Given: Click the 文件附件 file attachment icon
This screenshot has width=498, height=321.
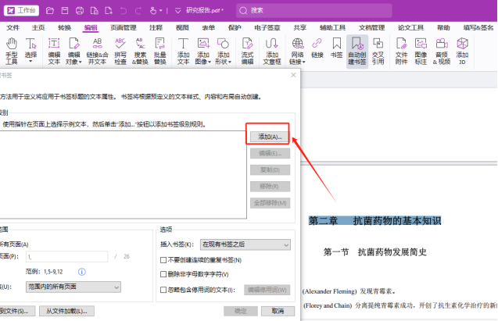Looking at the screenshot, I should click(x=401, y=50).
